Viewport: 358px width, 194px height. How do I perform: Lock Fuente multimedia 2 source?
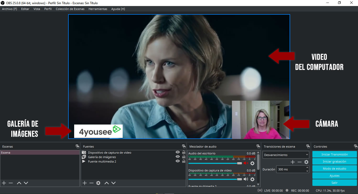click(x=183, y=161)
